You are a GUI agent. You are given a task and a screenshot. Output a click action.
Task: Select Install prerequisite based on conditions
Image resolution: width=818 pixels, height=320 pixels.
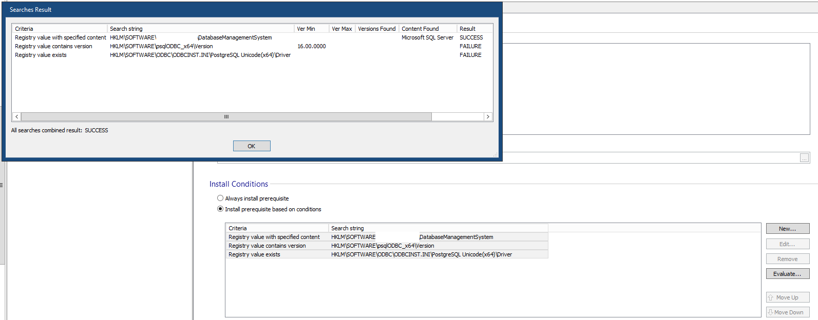(220, 209)
